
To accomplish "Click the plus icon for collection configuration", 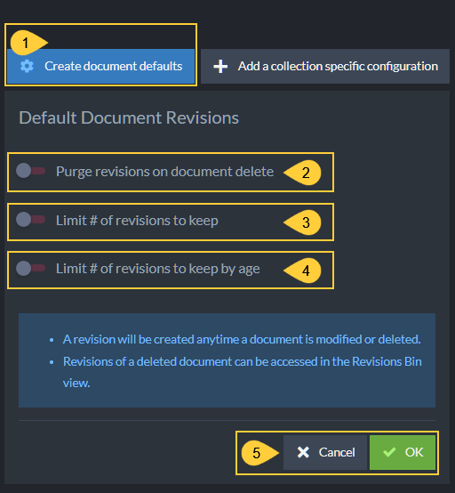I will [220, 67].
